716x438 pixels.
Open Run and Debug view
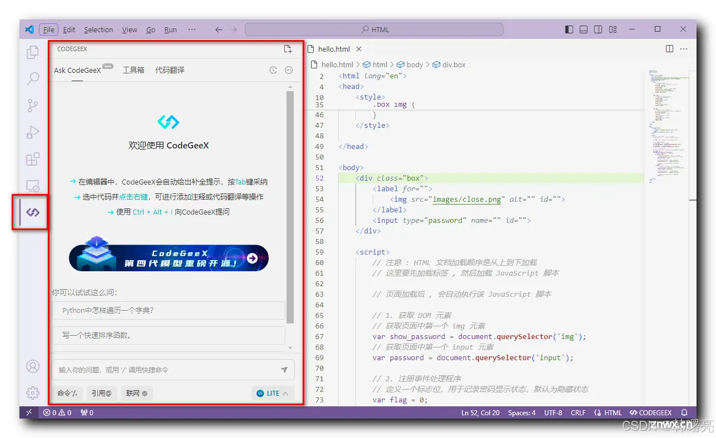(33, 132)
